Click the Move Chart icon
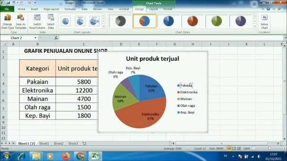The image size is (287, 161). [264, 22]
